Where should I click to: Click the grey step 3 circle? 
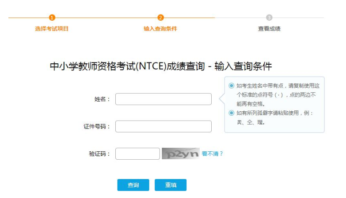(x=269, y=18)
